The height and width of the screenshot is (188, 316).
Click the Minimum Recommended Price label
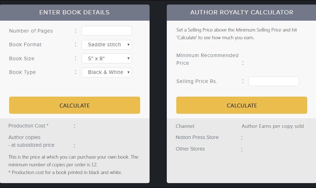[x=207, y=59]
